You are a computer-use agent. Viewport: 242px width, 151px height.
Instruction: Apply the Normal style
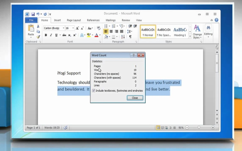click(x=148, y=32)
